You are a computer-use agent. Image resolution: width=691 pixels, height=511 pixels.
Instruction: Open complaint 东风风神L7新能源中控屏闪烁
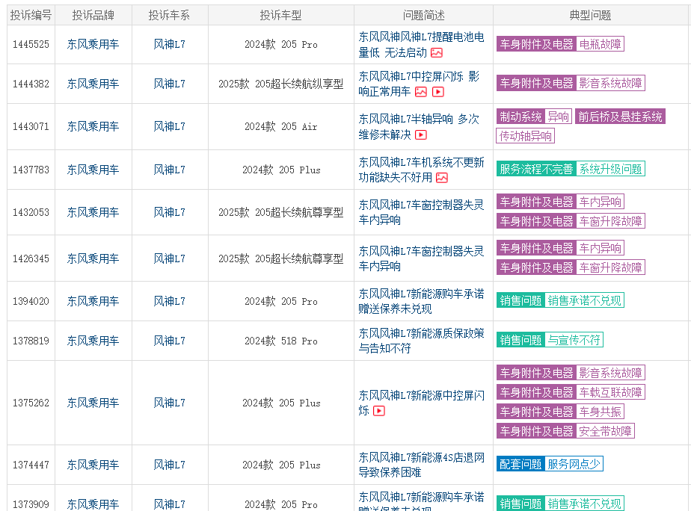[421, 403]
